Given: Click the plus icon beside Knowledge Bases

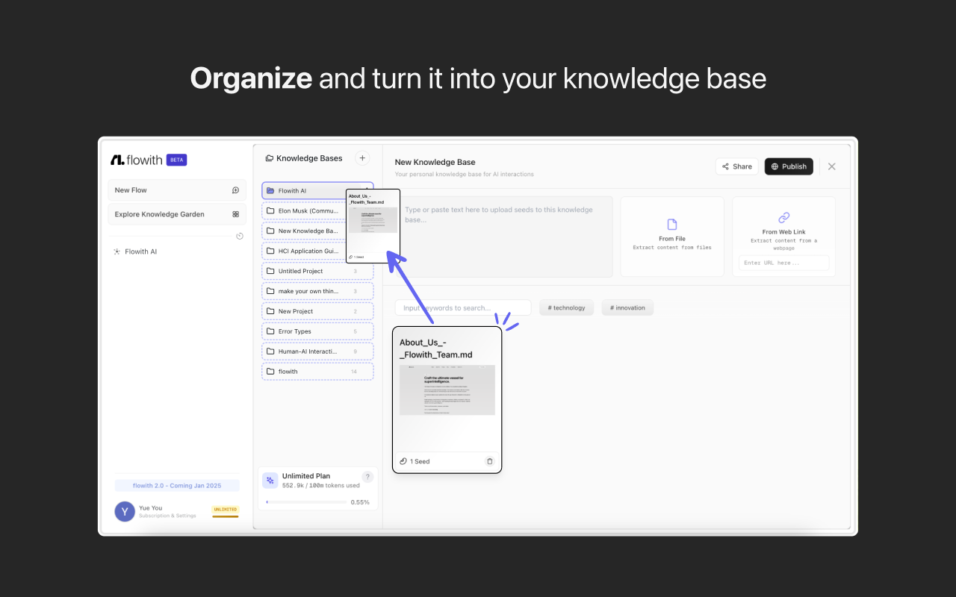Looking at the screenshot, I should click(x=362, y=158).
